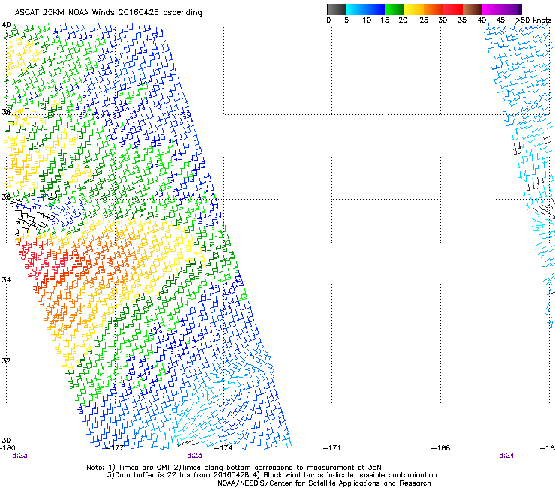Viewport: 555px width, 488px height.
Task: Click the 8:23 time label below -180
Action: 19,456
